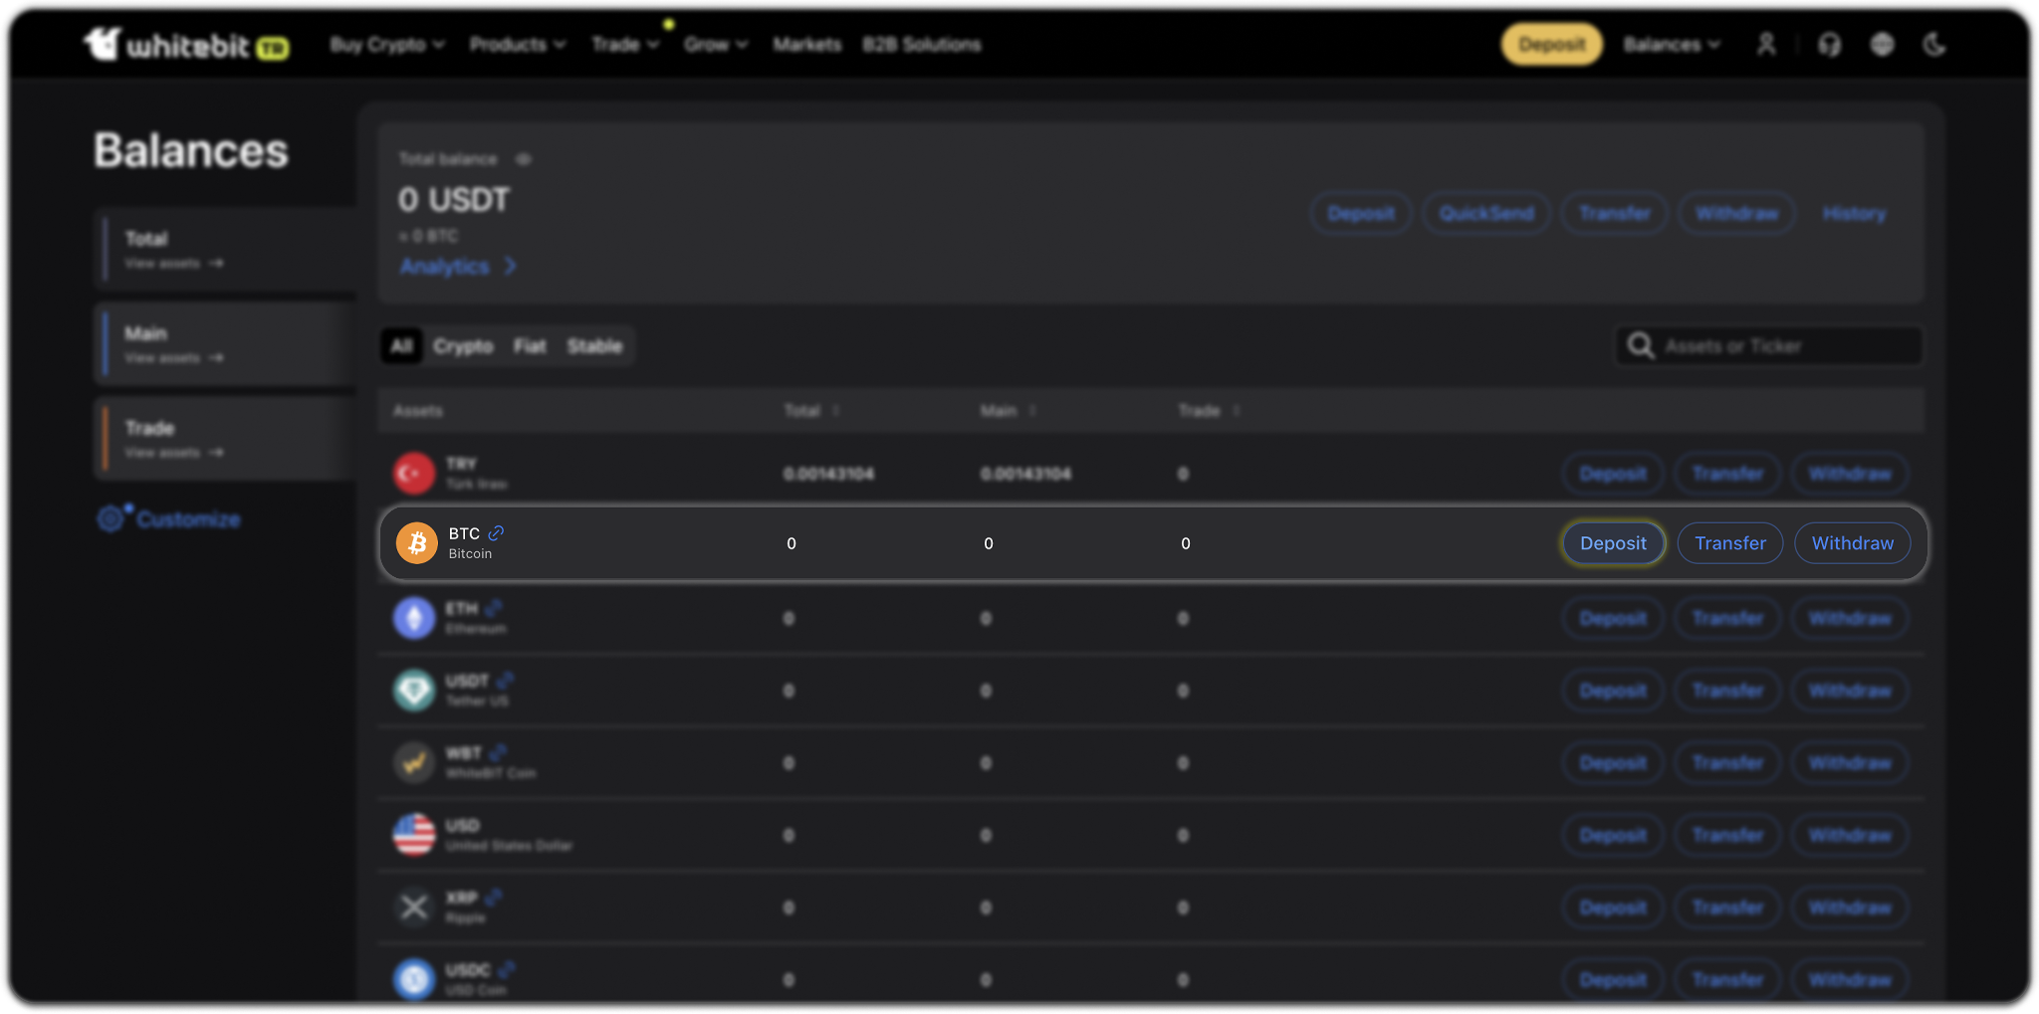Switch to the Crypto tab
The height and width of the screenshot is (1014, 2039).
(x=463, y=346)
